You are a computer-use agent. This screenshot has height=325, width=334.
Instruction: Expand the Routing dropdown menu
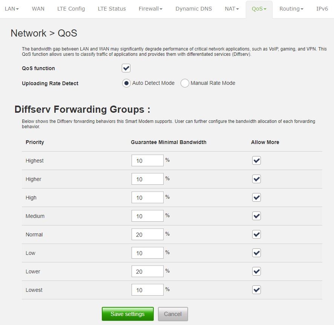[291, 9]
